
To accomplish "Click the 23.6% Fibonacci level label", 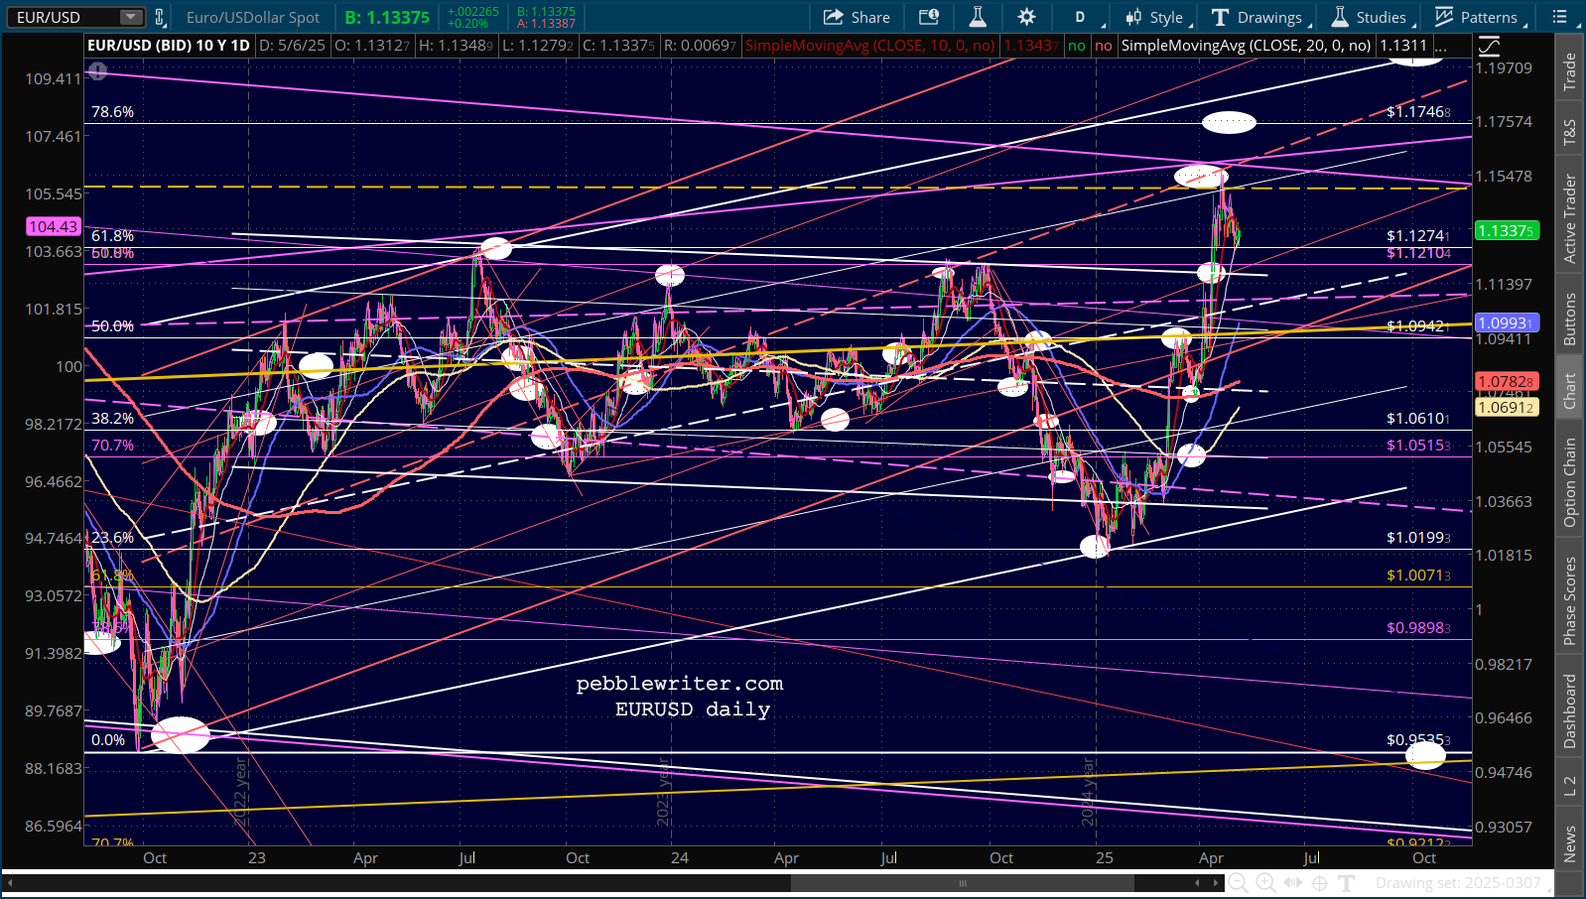I will coord(112,538).
